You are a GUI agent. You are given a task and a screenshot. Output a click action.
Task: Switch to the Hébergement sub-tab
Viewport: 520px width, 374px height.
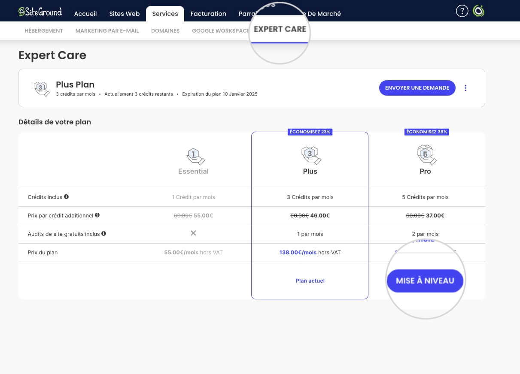coord(44,31)
